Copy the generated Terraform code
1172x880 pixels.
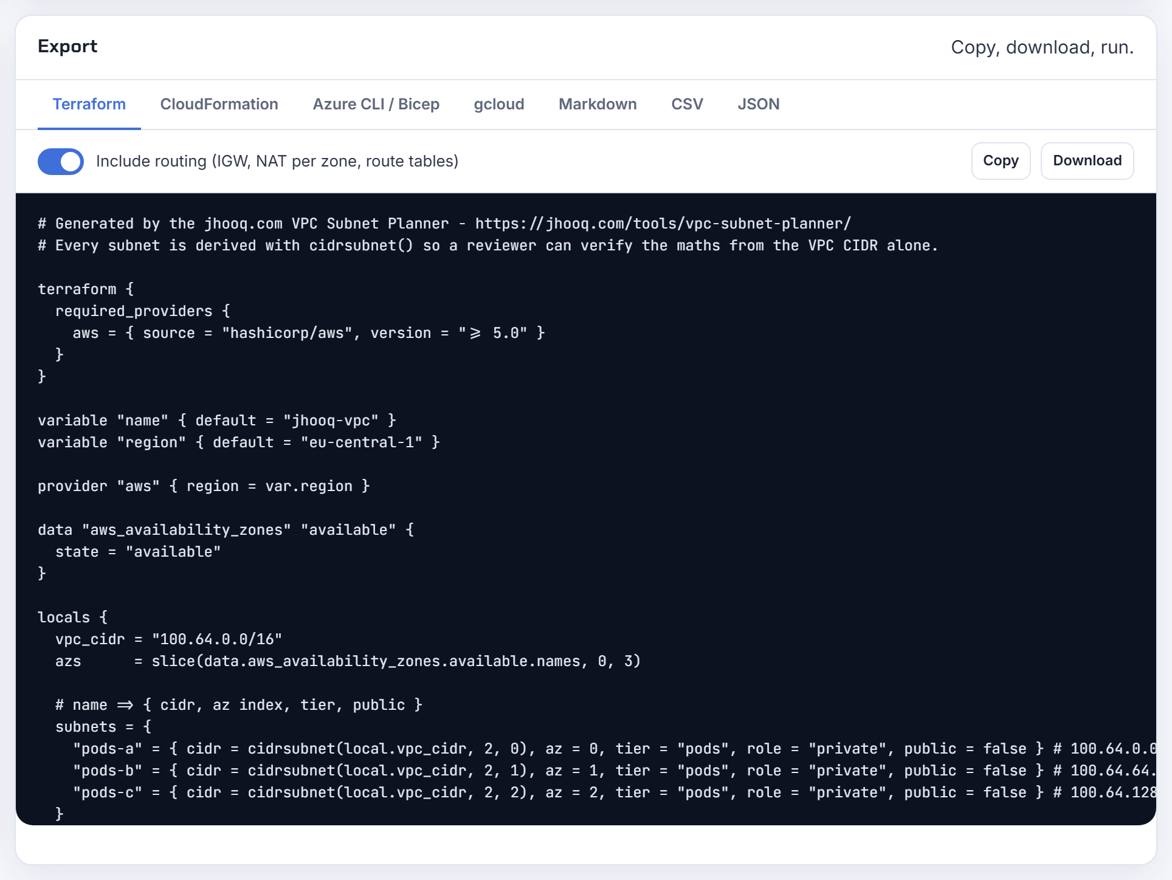[1001, 161]
